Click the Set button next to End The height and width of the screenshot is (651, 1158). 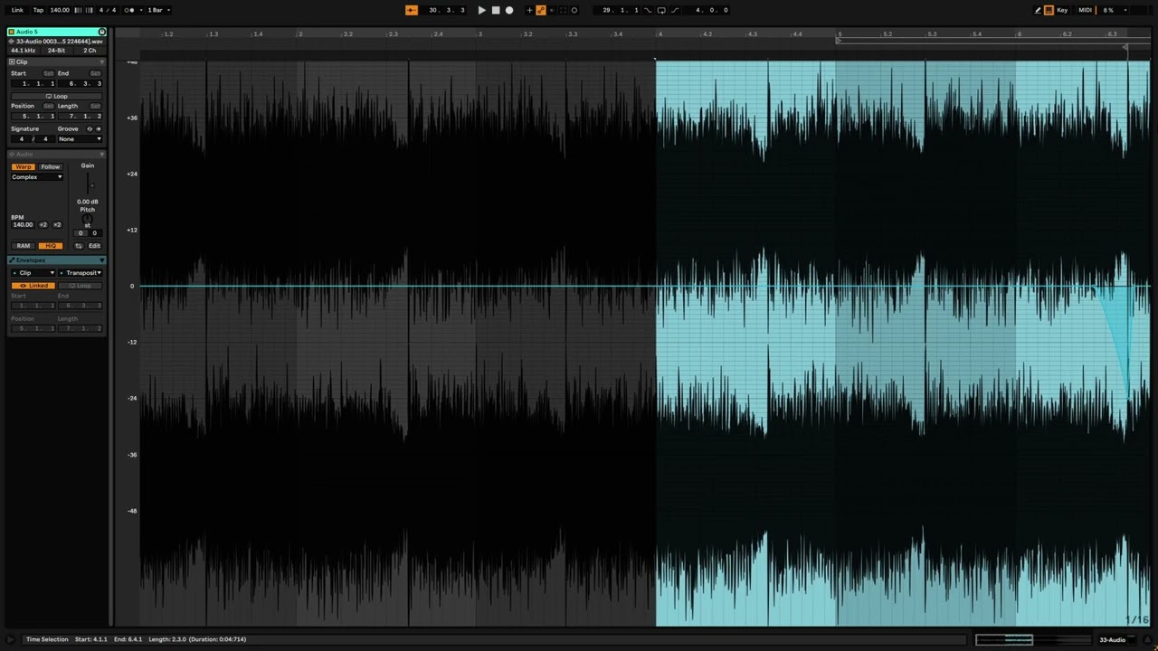[x=95, y=73]
